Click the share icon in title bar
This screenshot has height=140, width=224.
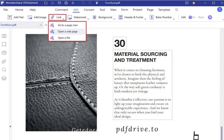click(x=73, y=3)
